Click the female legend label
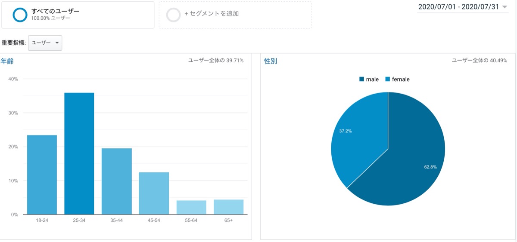 [401, 79]
